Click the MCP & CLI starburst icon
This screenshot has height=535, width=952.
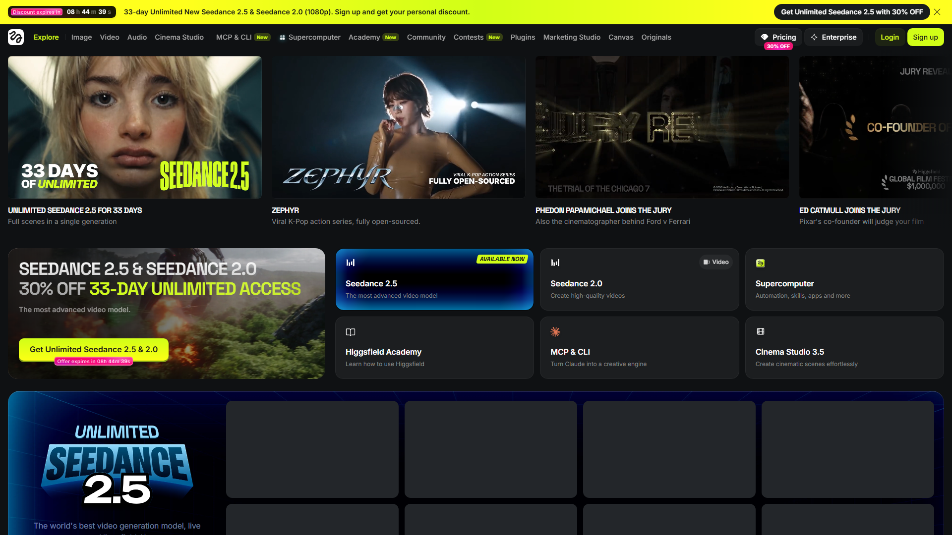click(x=555, y=332)
